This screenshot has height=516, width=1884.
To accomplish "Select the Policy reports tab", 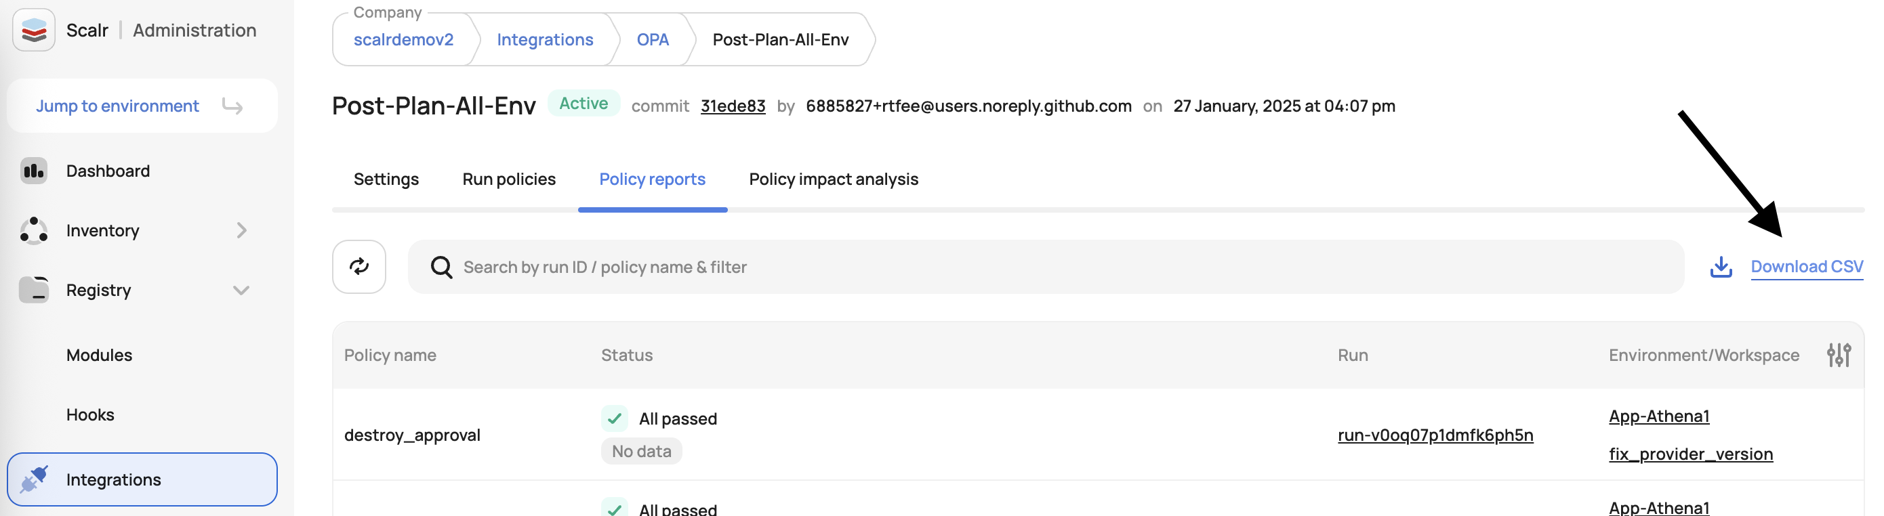I will (x=653, y=179).
